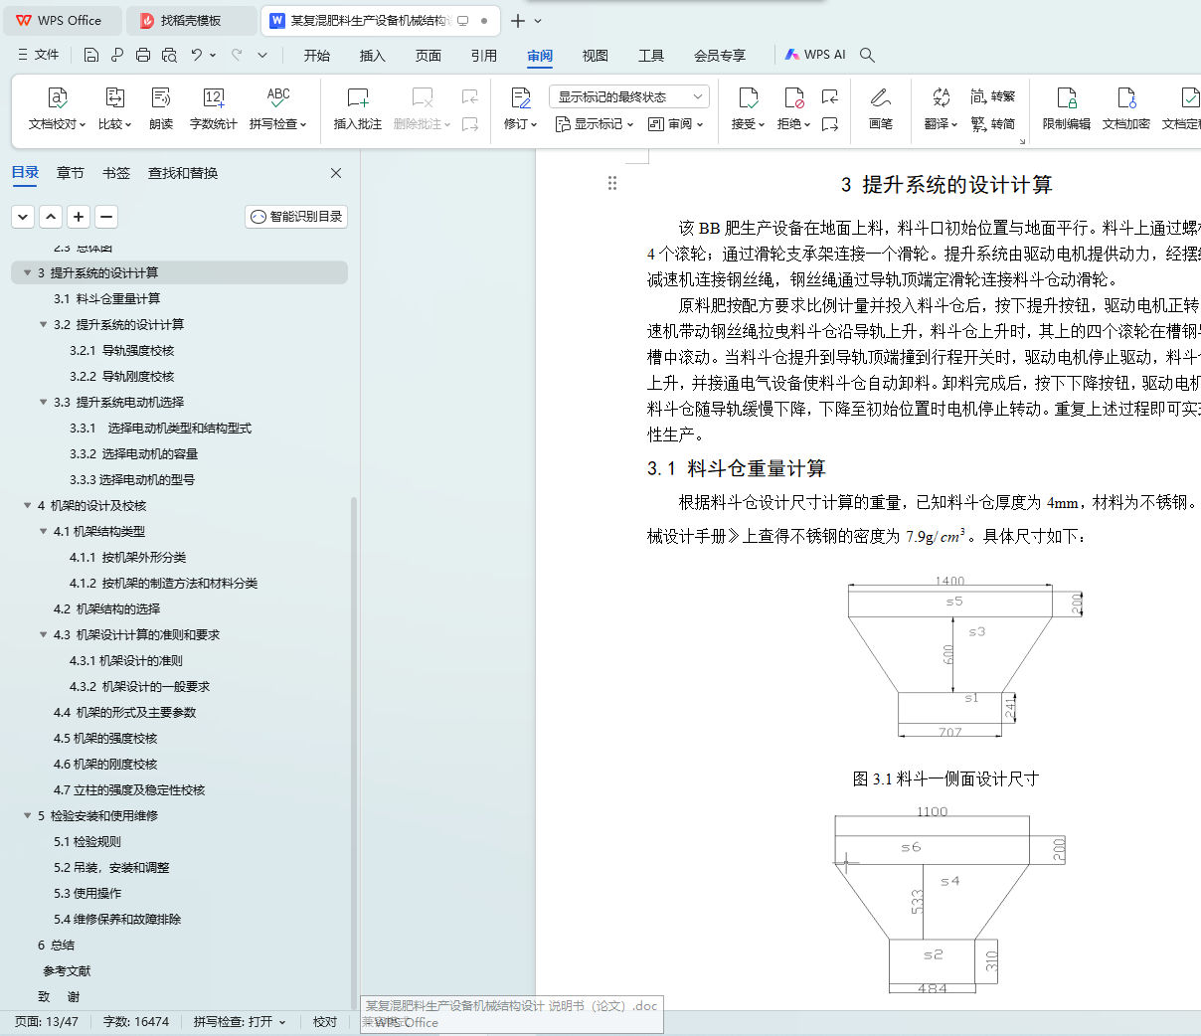Jump to 3.1 料斗仓重量计算 in outline
This screenshot has height=1036, width=1201.
[x=106, y=298]
